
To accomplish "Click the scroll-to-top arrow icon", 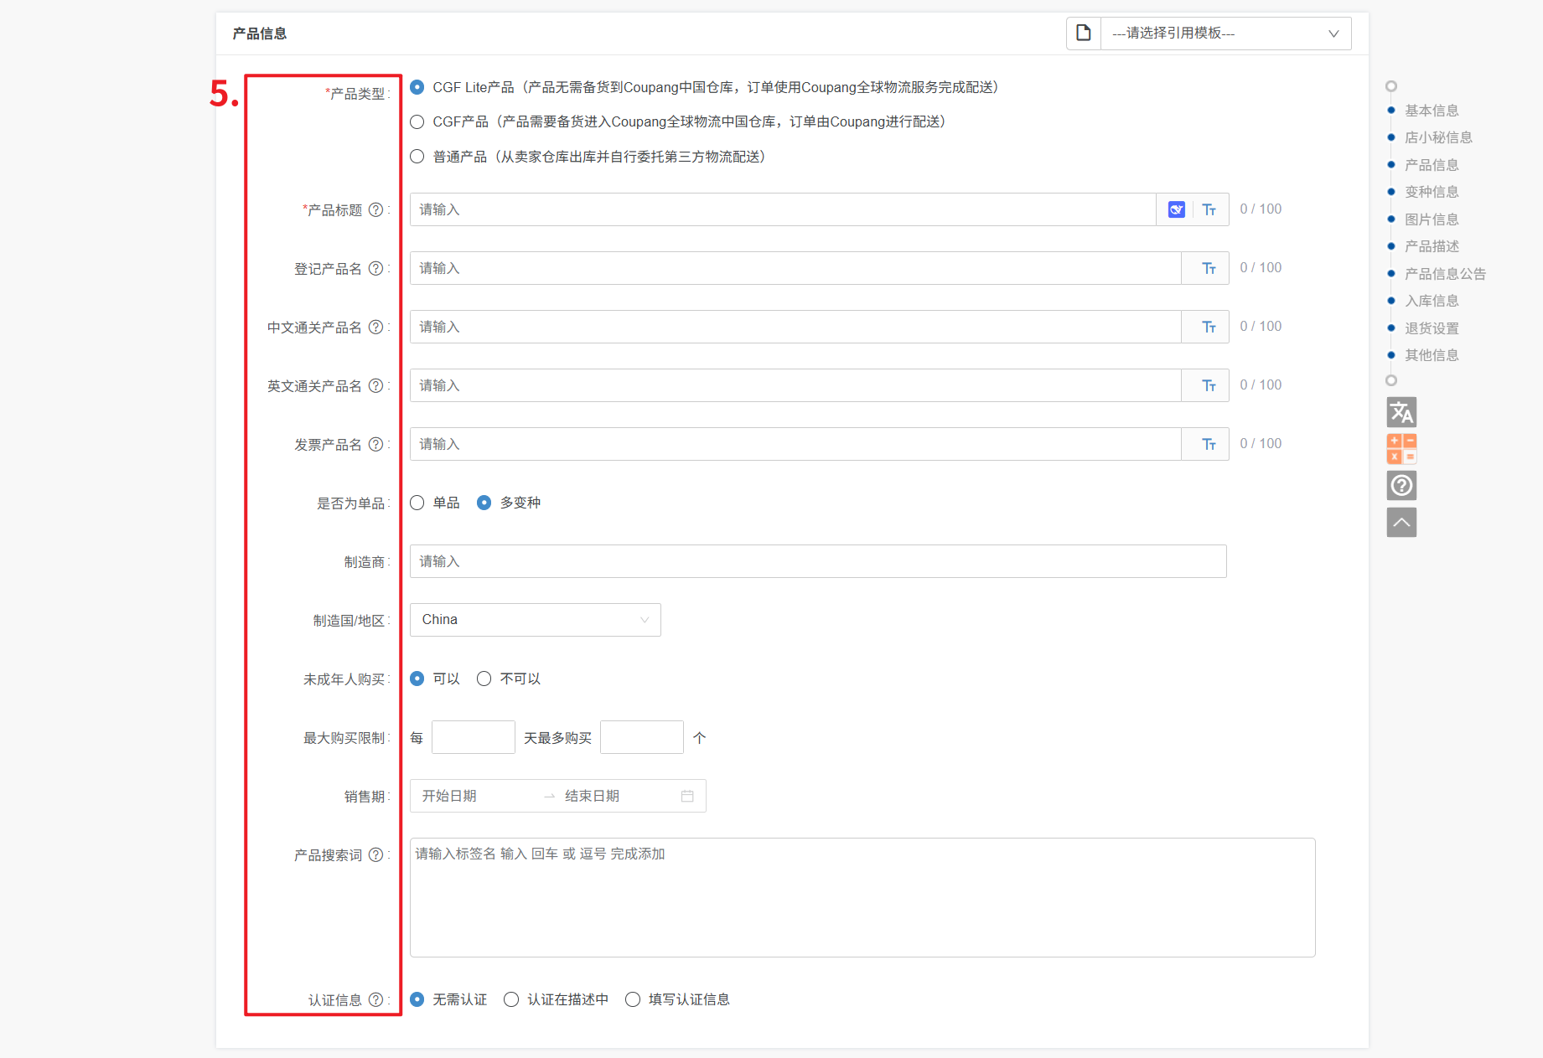I will tap(1401, 523).
